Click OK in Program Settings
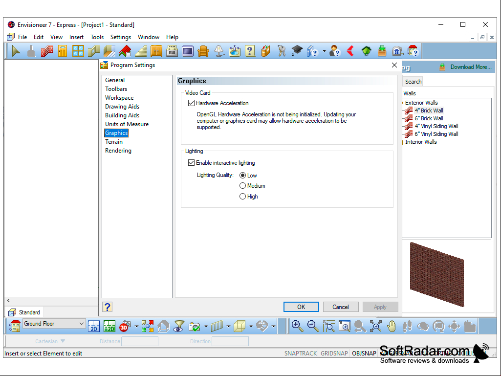Image resolution: width=501 pixels, height=376 pixels. (x=301, y=307)
